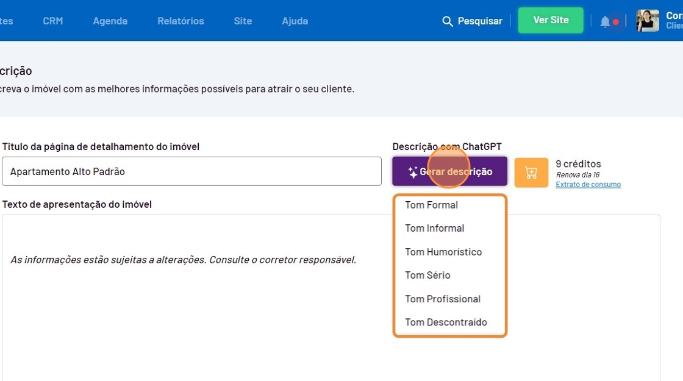Open the Ajuda menu
The height and width of the screenshot is (381, 683).
295,21
